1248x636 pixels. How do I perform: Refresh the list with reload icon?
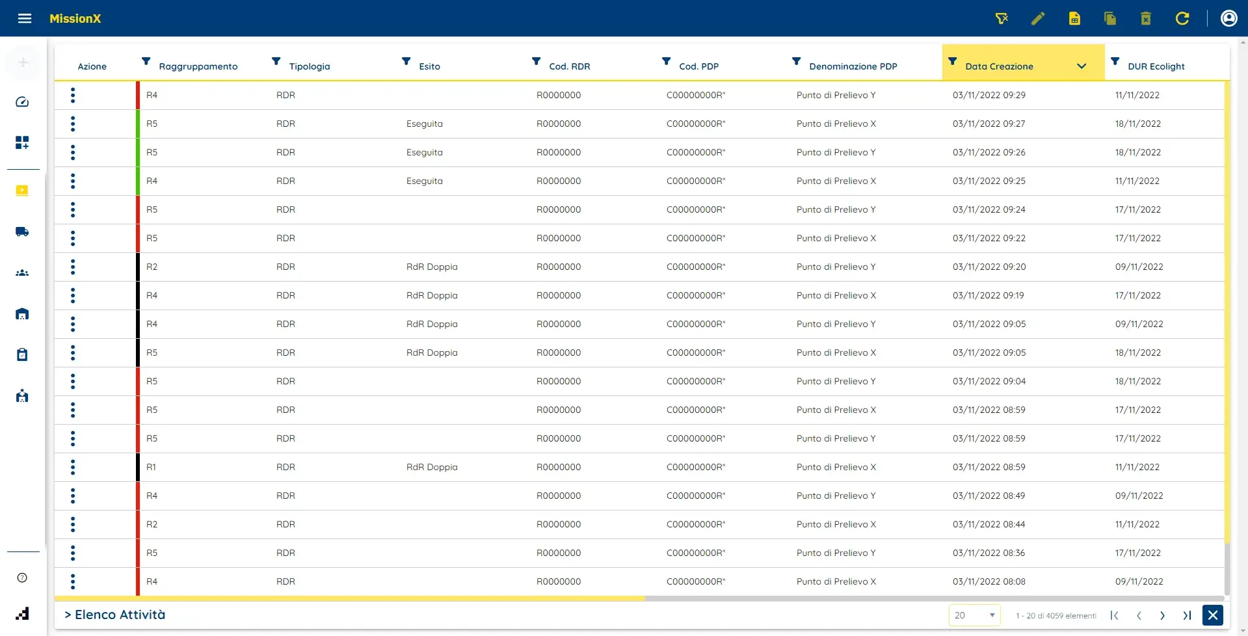1182,18
